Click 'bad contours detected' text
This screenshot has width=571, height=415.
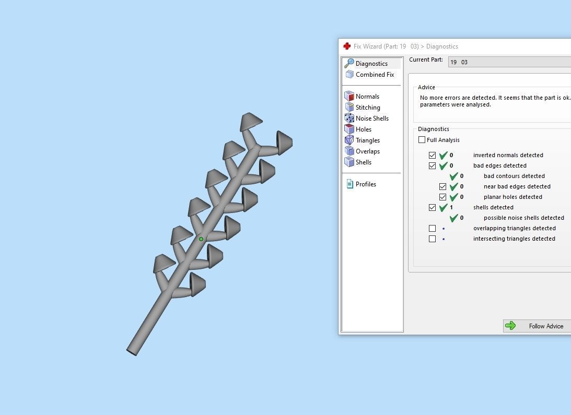[514, 176]
